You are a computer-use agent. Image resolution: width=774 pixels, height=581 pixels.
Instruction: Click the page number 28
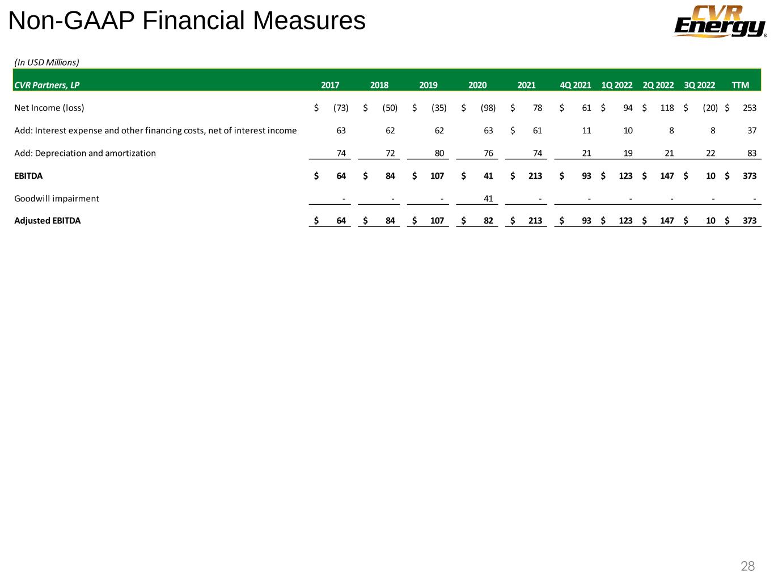[748, 566]
